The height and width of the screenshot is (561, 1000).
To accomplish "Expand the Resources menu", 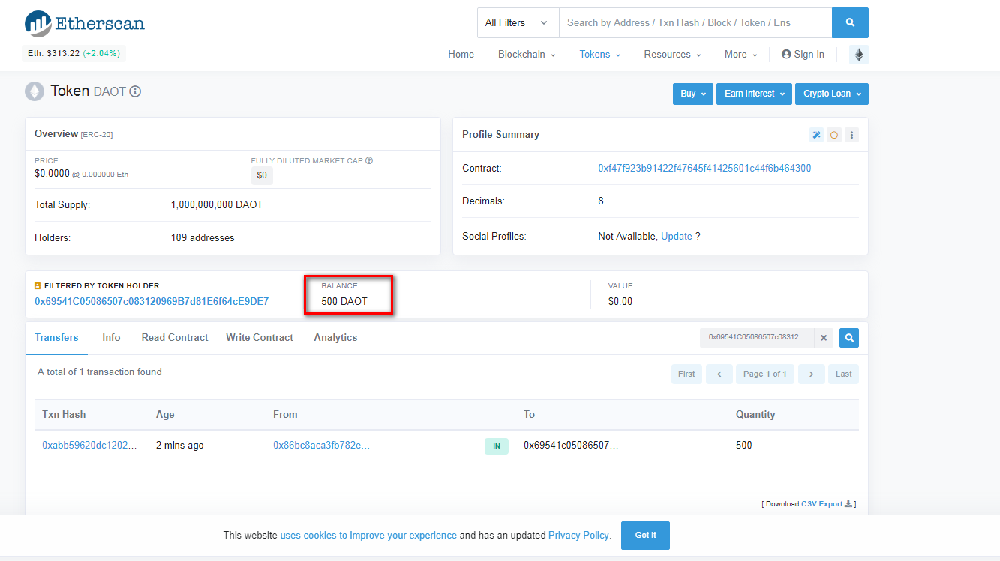I will point(672,54).
